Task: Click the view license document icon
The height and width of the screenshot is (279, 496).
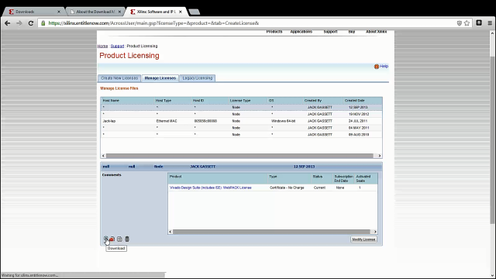Action: (119, 239)
